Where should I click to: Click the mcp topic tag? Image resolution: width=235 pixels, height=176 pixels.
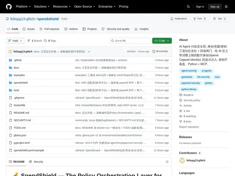point(217,77)
